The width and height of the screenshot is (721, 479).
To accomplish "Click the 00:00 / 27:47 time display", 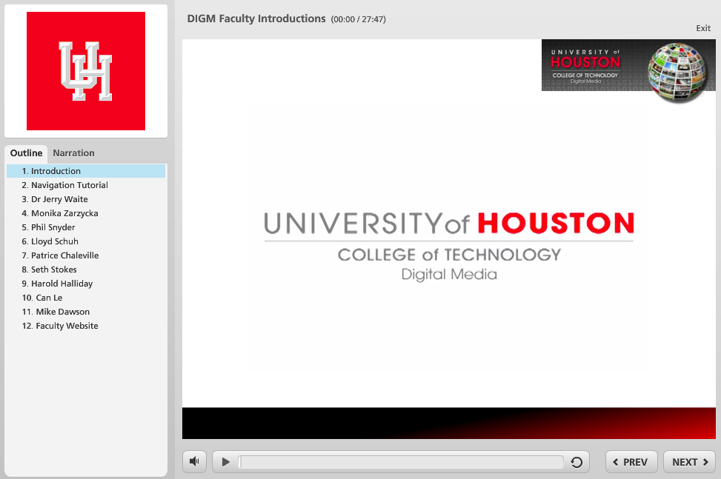I will tap(358, 19).
